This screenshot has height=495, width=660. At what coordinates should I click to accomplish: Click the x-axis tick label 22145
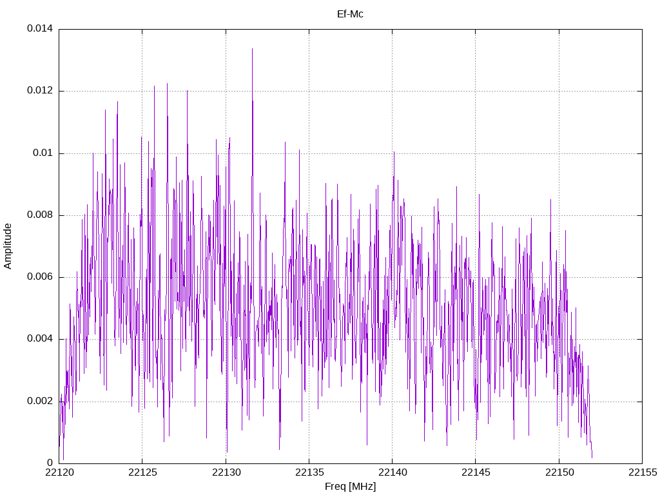pos(476,472)
